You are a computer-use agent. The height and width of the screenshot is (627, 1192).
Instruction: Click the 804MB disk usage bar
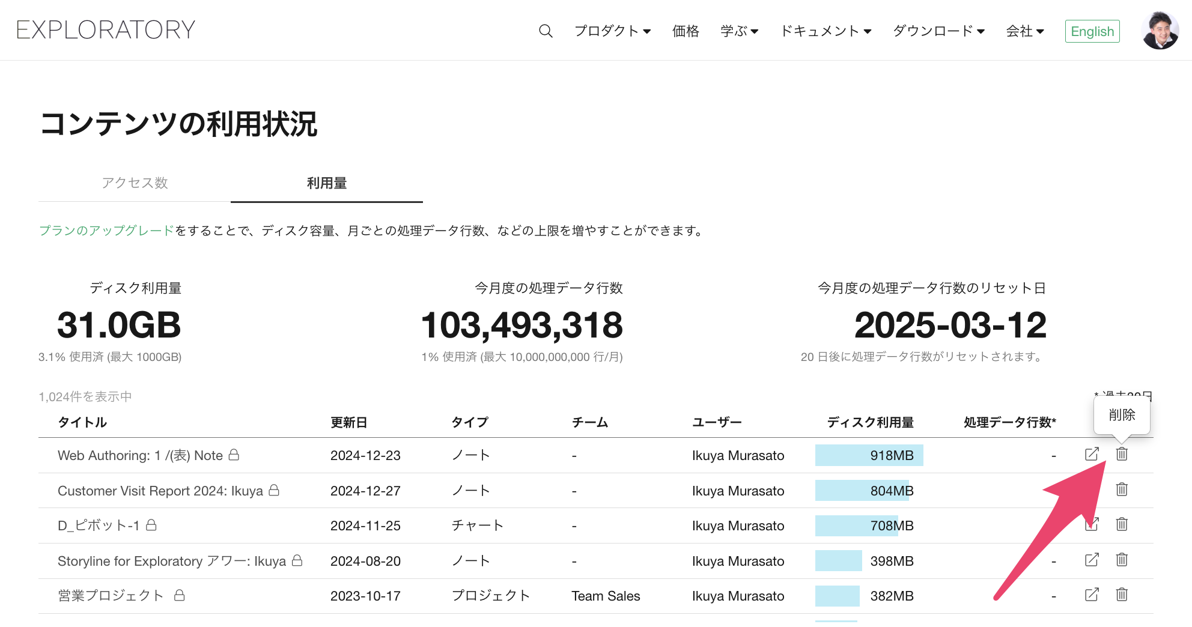click(863, 491)
